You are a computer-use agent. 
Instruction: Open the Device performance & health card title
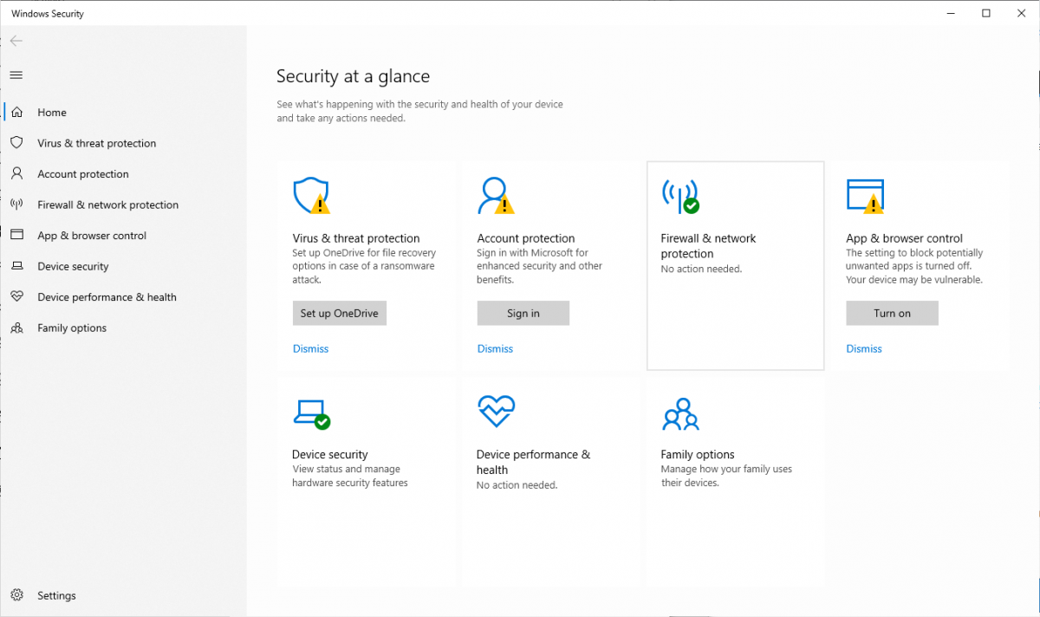[533, 462]
